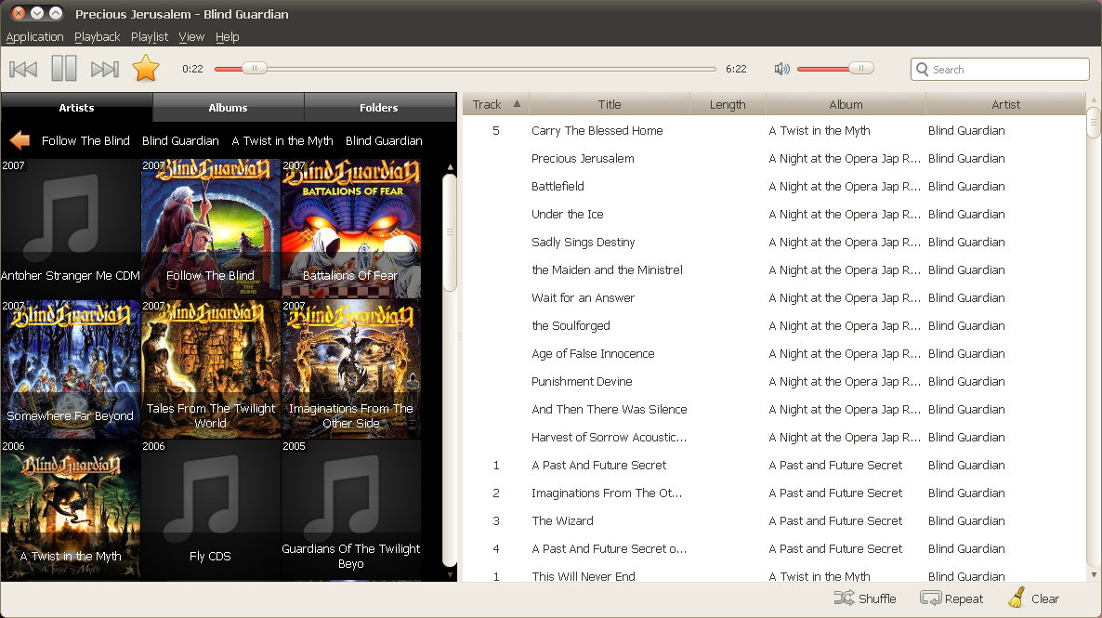Select the track Punishment Devine
Viewport: 1102px width, 618px height.
775,382
